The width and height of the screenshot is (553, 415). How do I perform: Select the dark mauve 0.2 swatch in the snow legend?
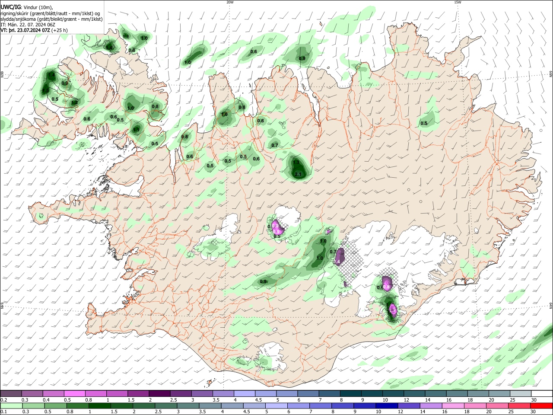click(11, 394)
